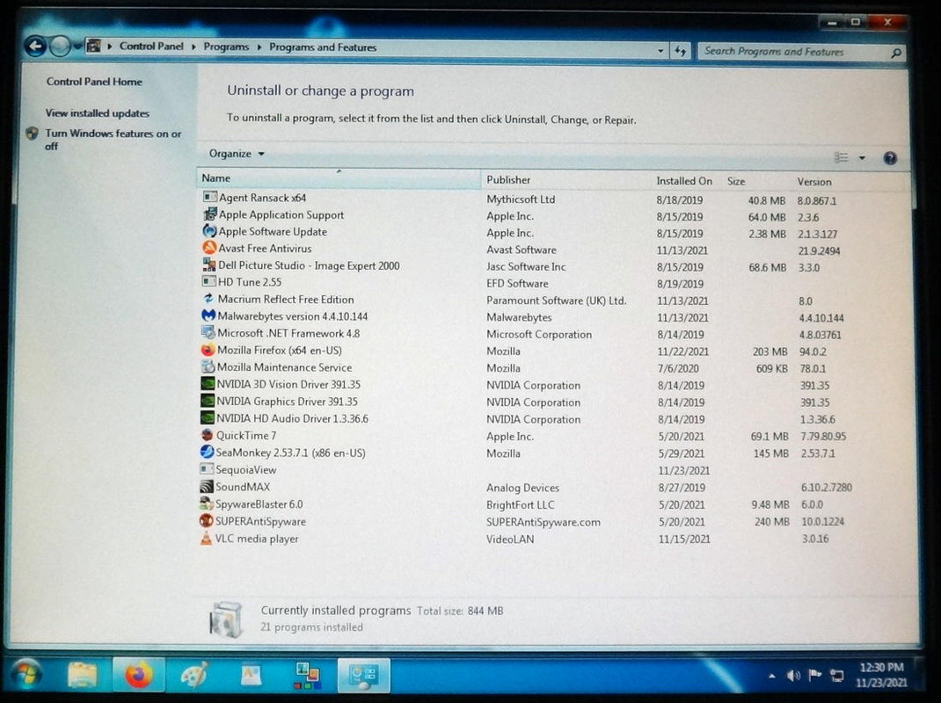
Task: Select the Paramount Software (UK) Ltd. publisher cell
Action: click(x=556, y=300)
